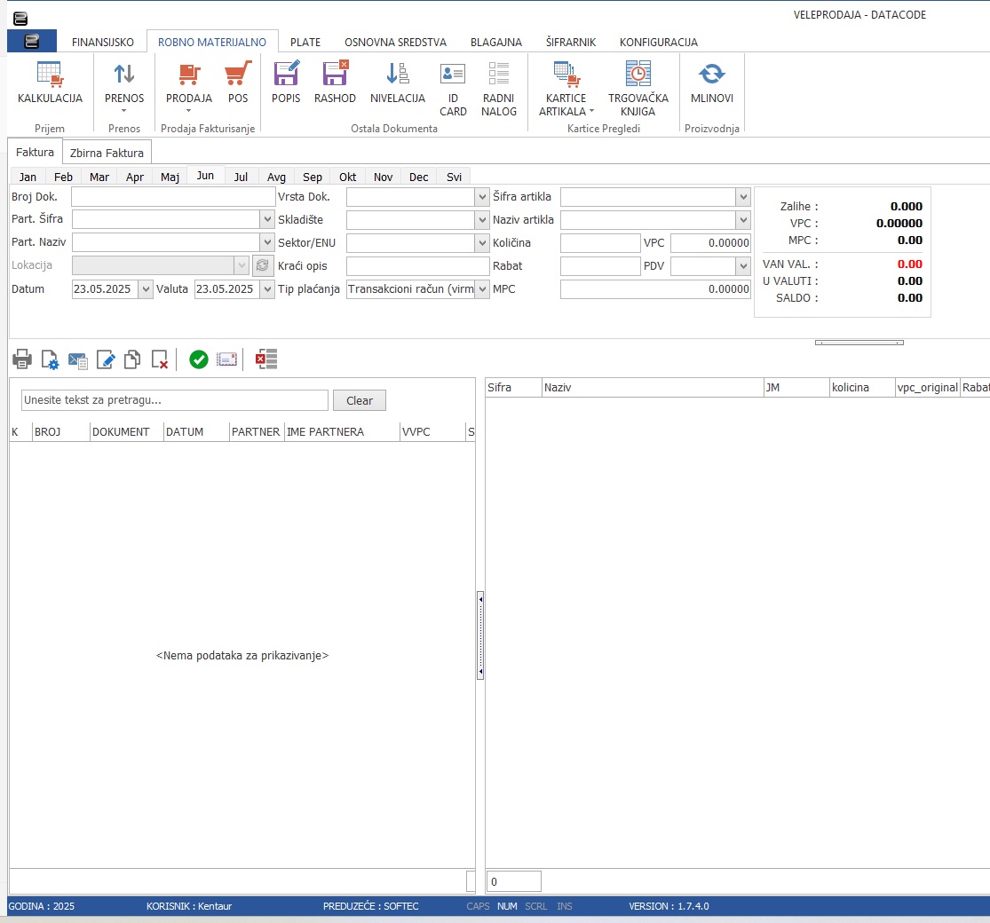Switch to the Zbirna Faktura tab
This screenshot has width=990, height=923.
[107, 152]
